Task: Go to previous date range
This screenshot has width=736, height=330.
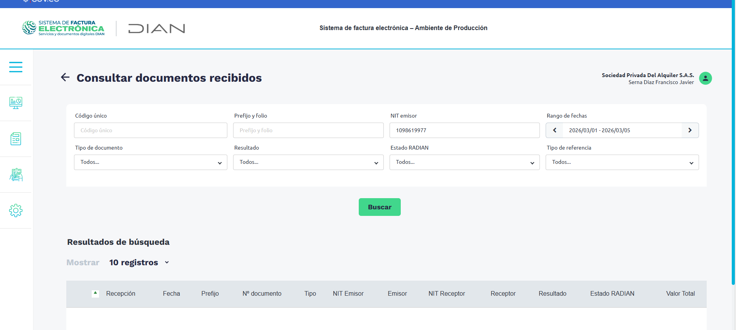Action: [555, 130]
